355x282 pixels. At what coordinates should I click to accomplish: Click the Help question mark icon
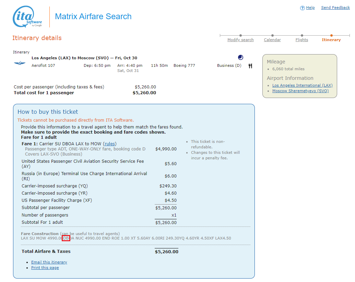click(302, 8)
